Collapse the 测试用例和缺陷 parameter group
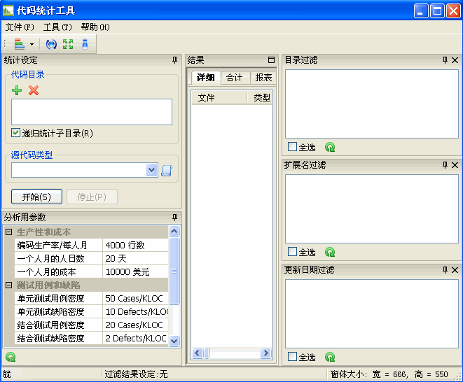Viewport: 463px width, 382px height. click(x=8, y=285)
